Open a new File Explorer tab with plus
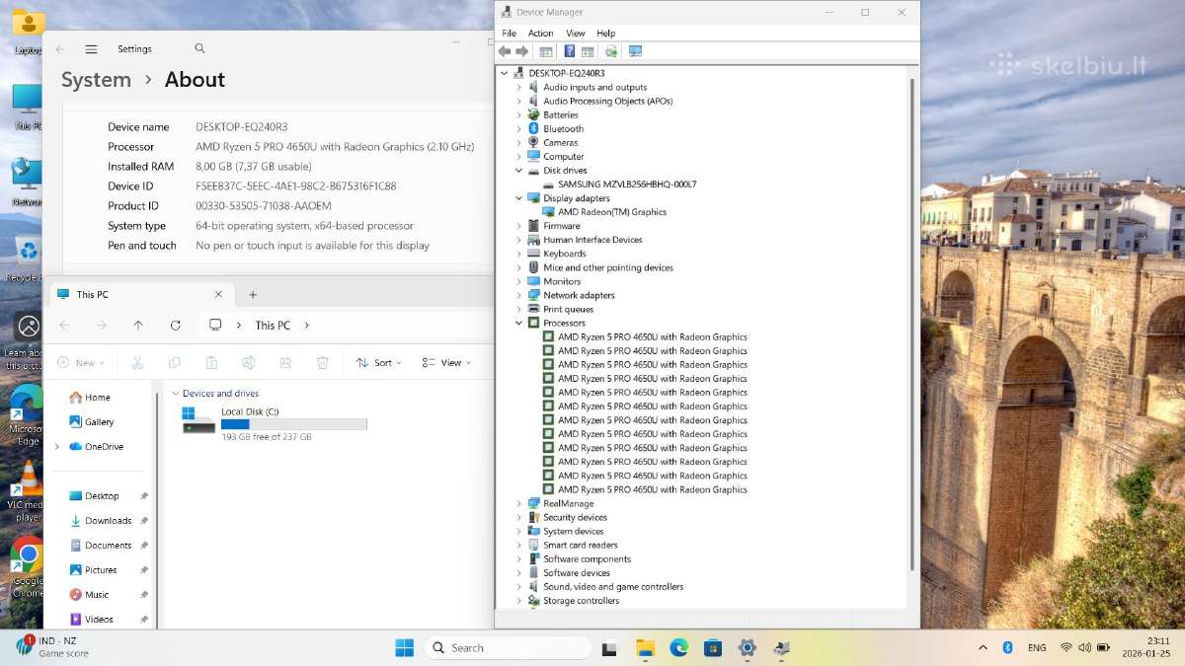 coord(253,294)
